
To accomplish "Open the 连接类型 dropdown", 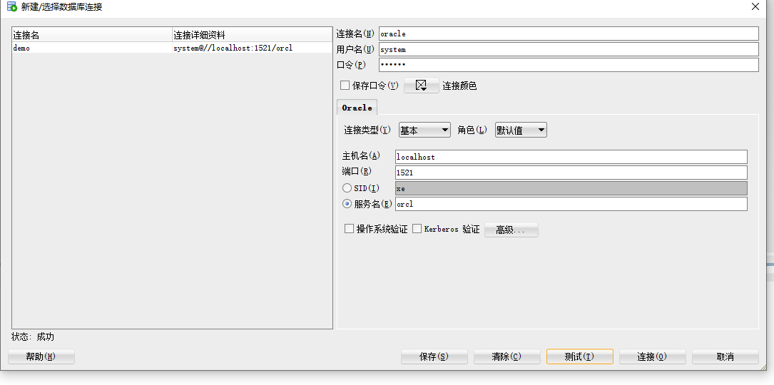I will [424, 130].
